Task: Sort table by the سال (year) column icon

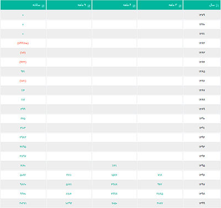Action: 218,6
